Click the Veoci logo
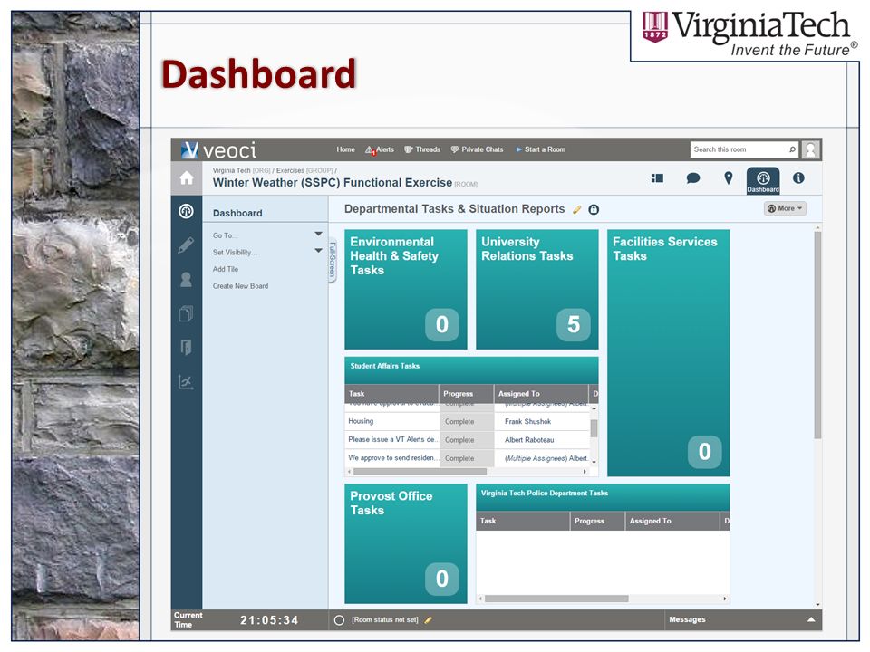The image size is (870, 652). (x=218, y=149)
